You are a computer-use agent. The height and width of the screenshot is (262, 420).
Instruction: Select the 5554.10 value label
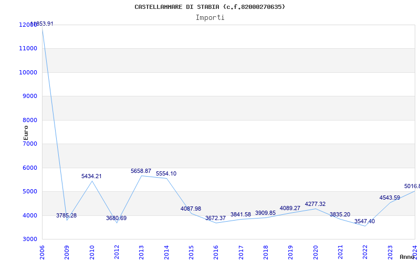166,174
